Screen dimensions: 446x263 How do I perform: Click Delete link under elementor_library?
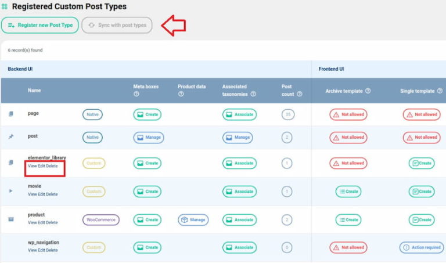coord(52,166)
